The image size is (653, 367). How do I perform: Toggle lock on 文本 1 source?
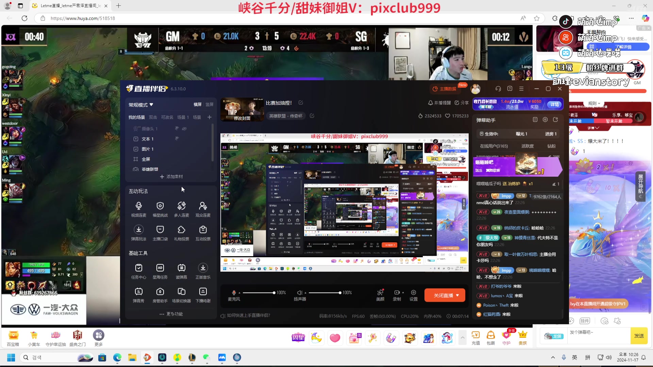[x=177, y=139]
